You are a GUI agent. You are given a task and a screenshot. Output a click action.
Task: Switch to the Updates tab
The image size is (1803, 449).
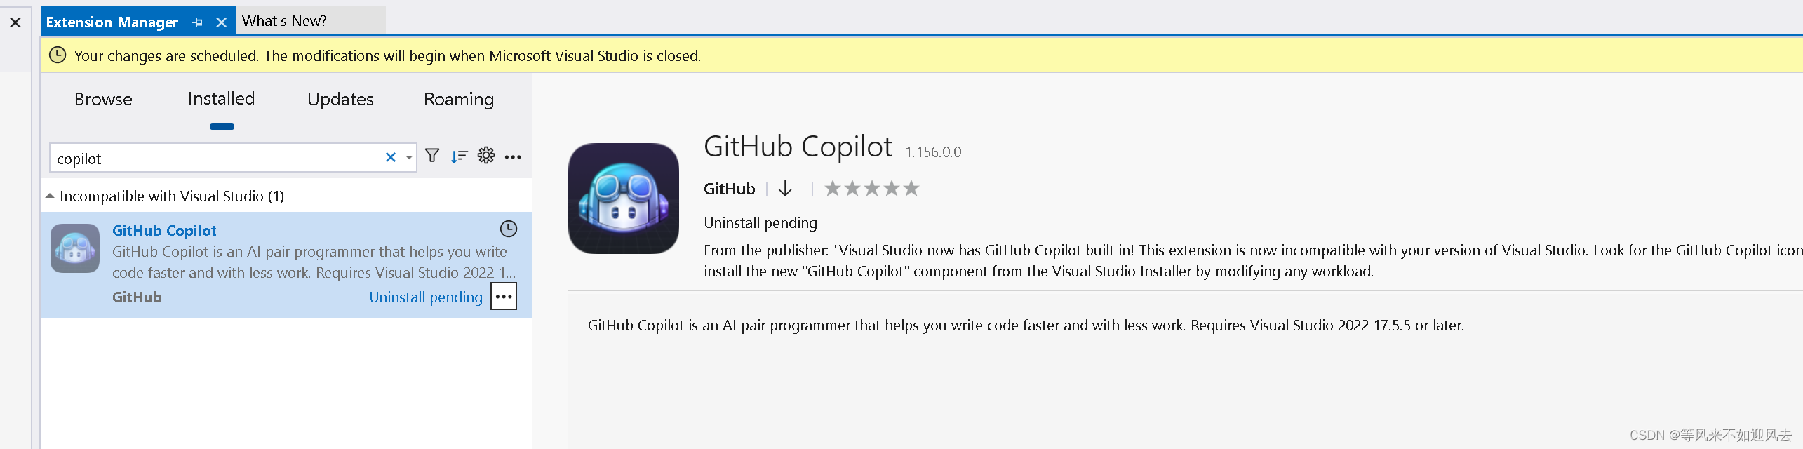340,100
